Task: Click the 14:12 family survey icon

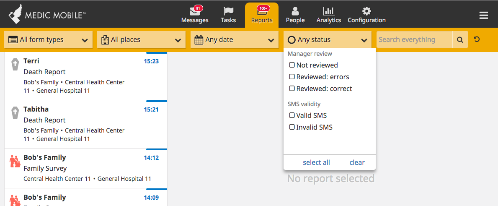Action: pyautogui.click(x=15, y=162)
